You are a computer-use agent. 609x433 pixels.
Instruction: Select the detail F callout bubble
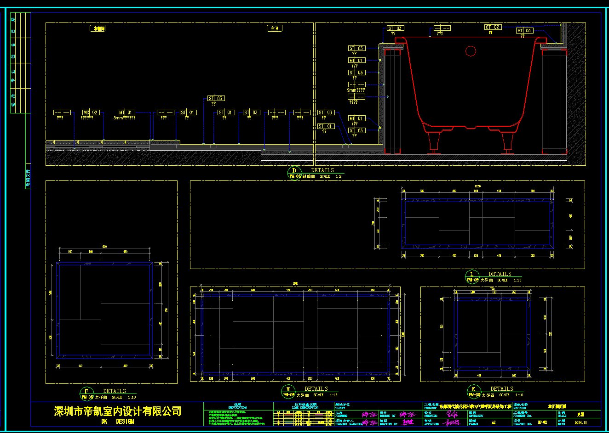[x=86, y=394]
